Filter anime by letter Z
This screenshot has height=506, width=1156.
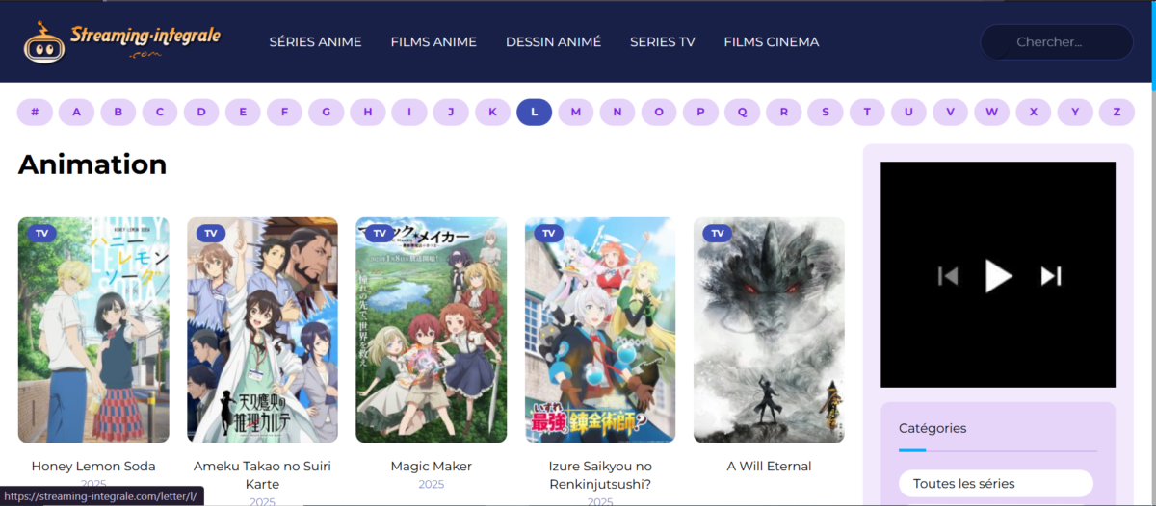(x=1117, y=113)
